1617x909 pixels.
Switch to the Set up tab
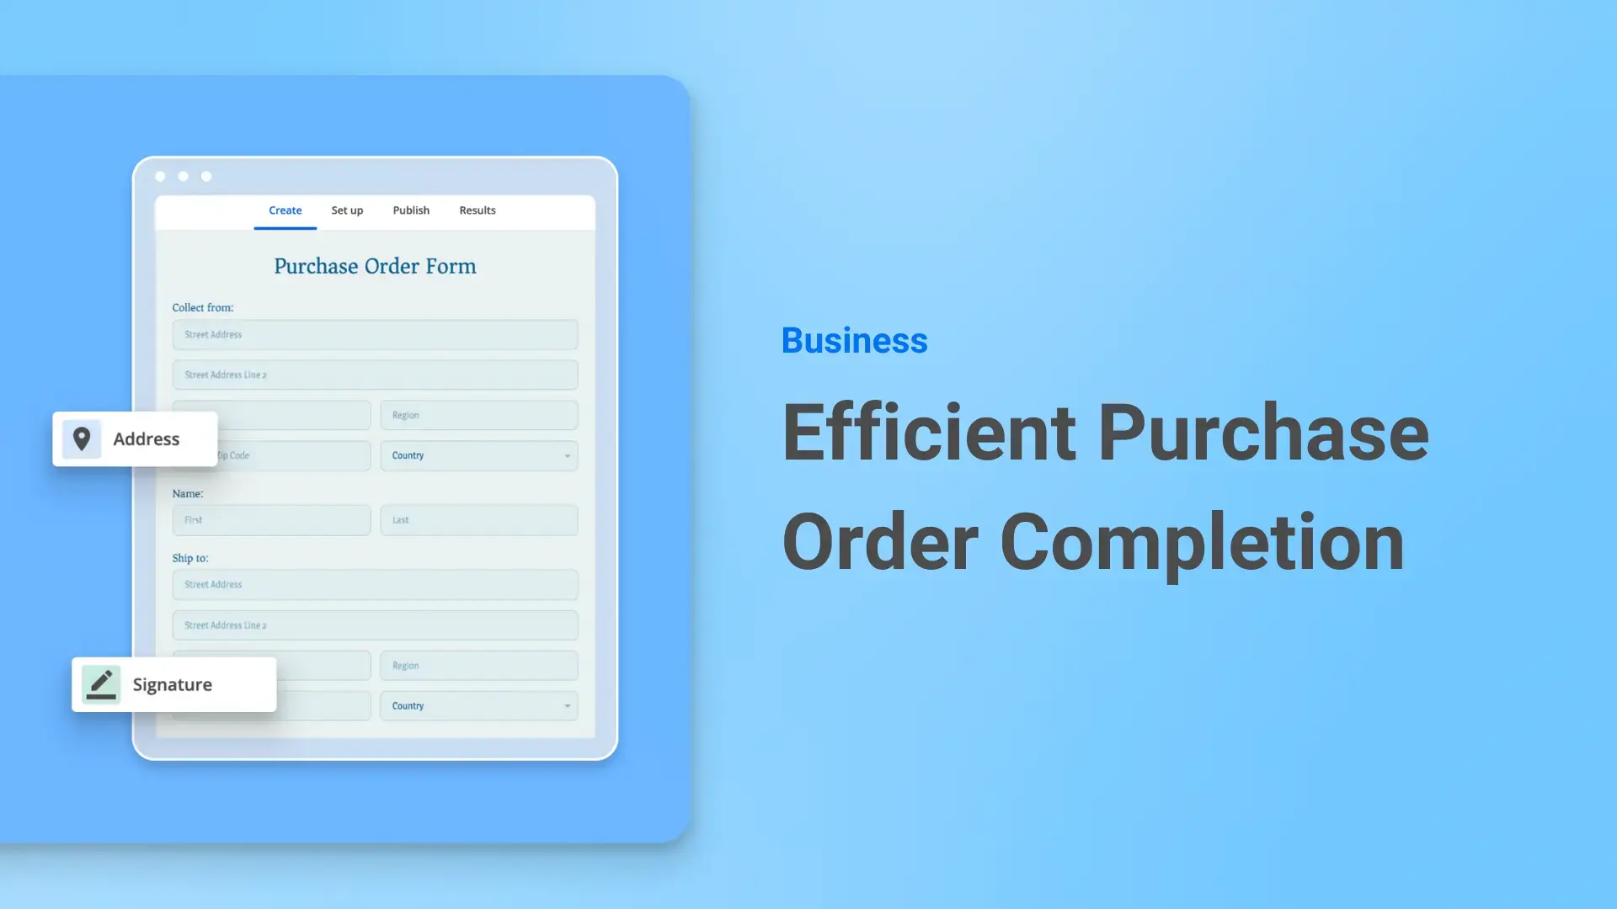(x=346, y=210)
